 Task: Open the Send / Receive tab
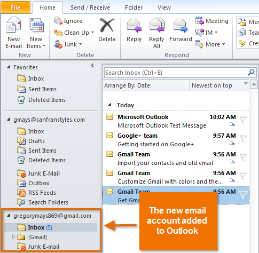(x=90, y=7)
